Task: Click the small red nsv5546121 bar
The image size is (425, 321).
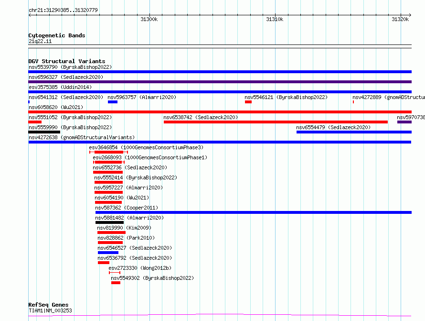Action: (x=248, y=102)
